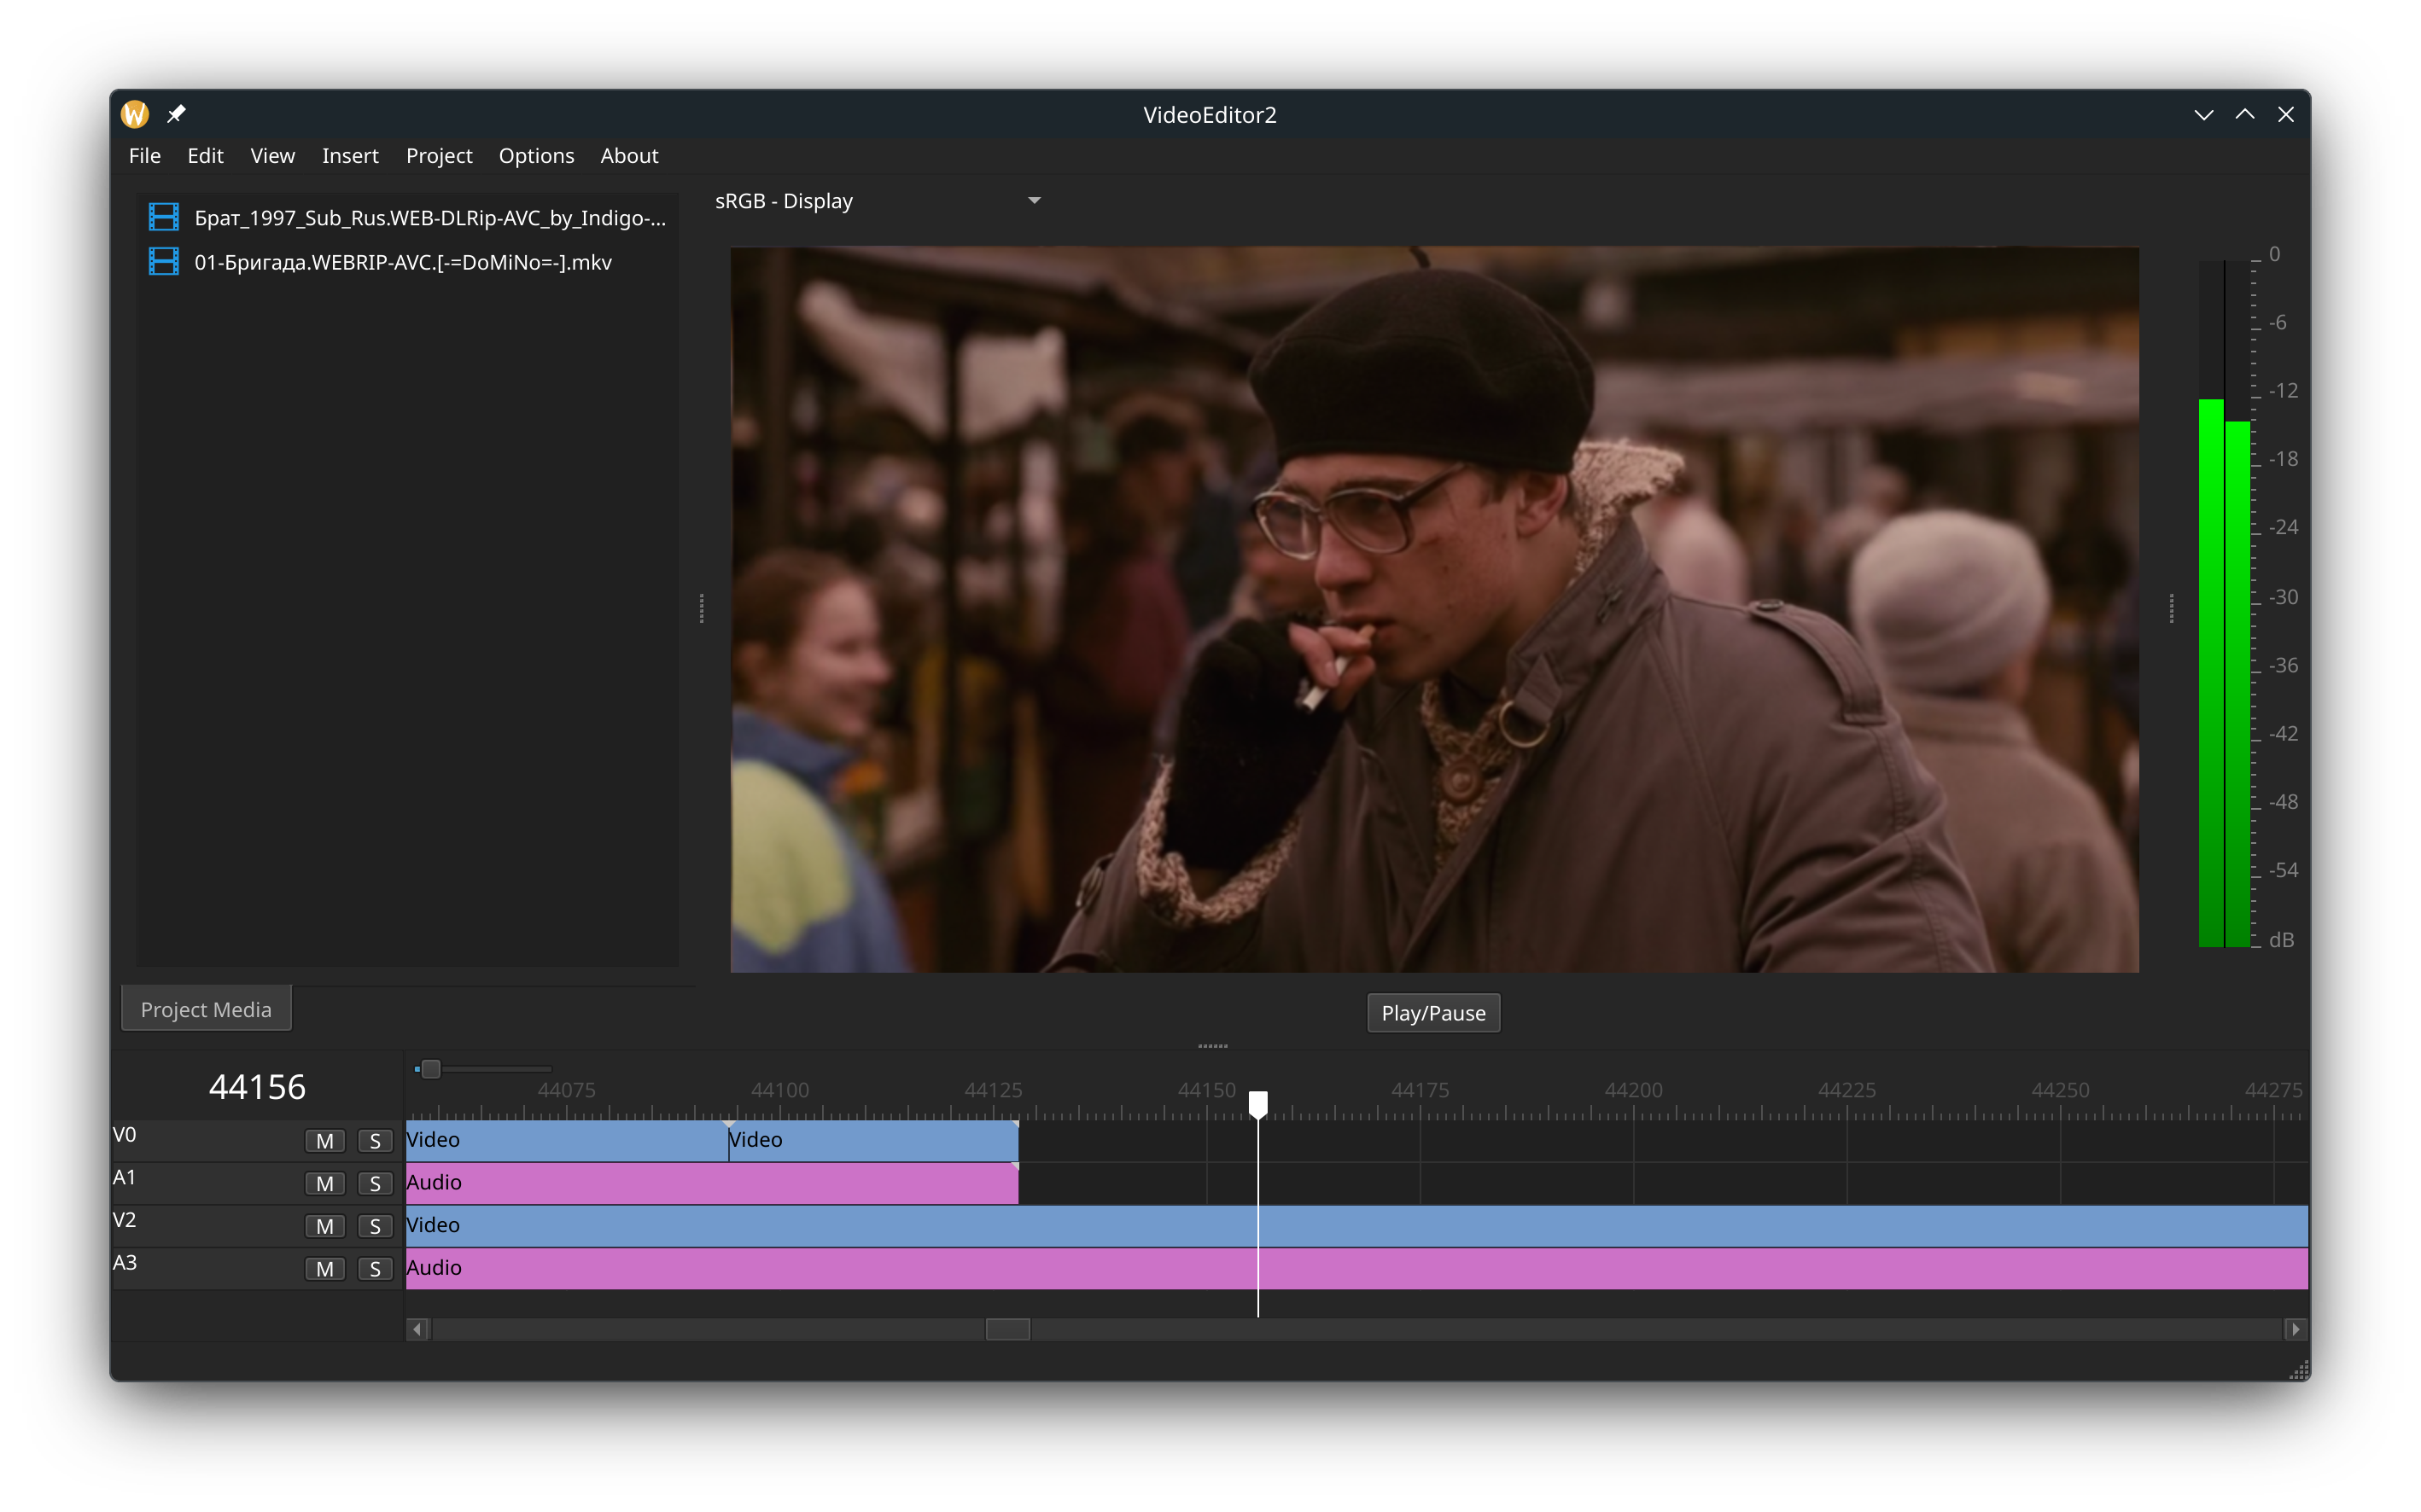Click the film icon beside 01-Бригада media file
This screenshot has height=1512, width=2421.
164,262
